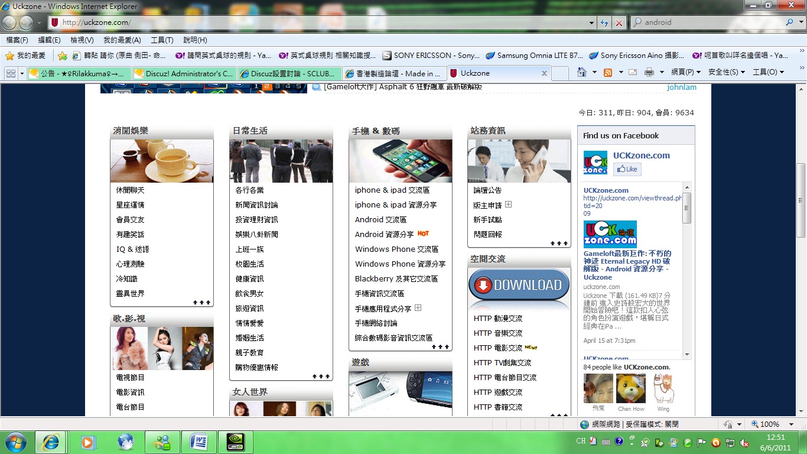807x454 pixels.
Task: Open the Favorites star button
Action: tap(25, 56)
